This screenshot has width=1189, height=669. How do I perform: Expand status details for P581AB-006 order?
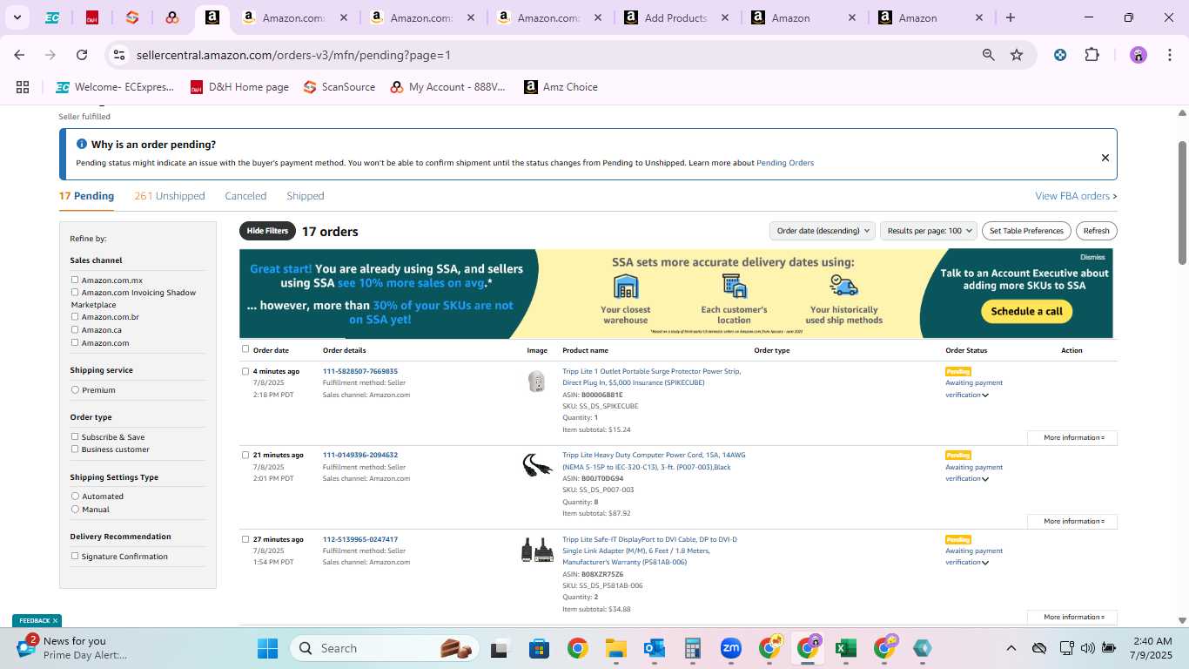point(985,563)
